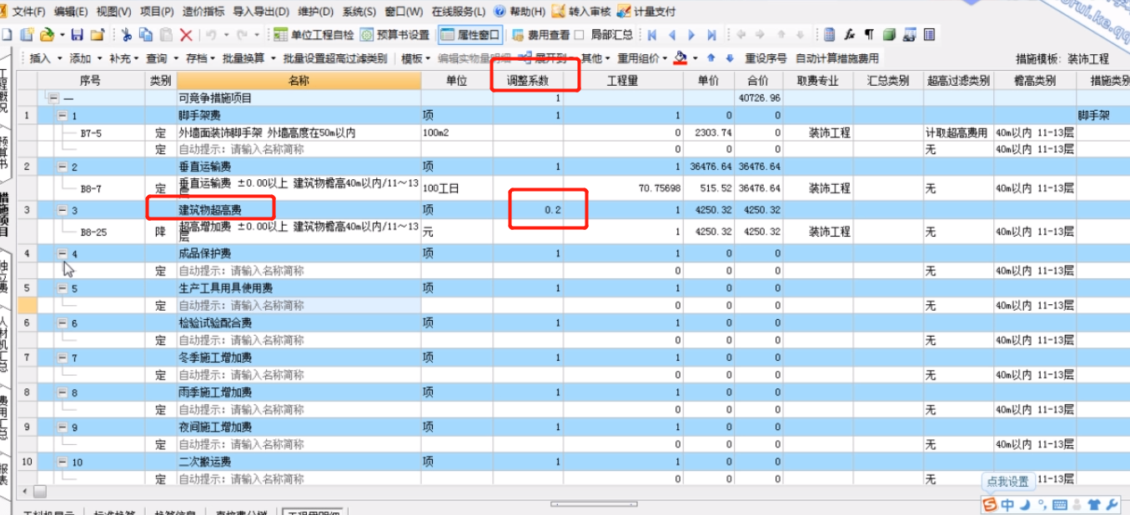Click the red X delete icon
This screenshot has width=1130, height=515.
[186, 35]
